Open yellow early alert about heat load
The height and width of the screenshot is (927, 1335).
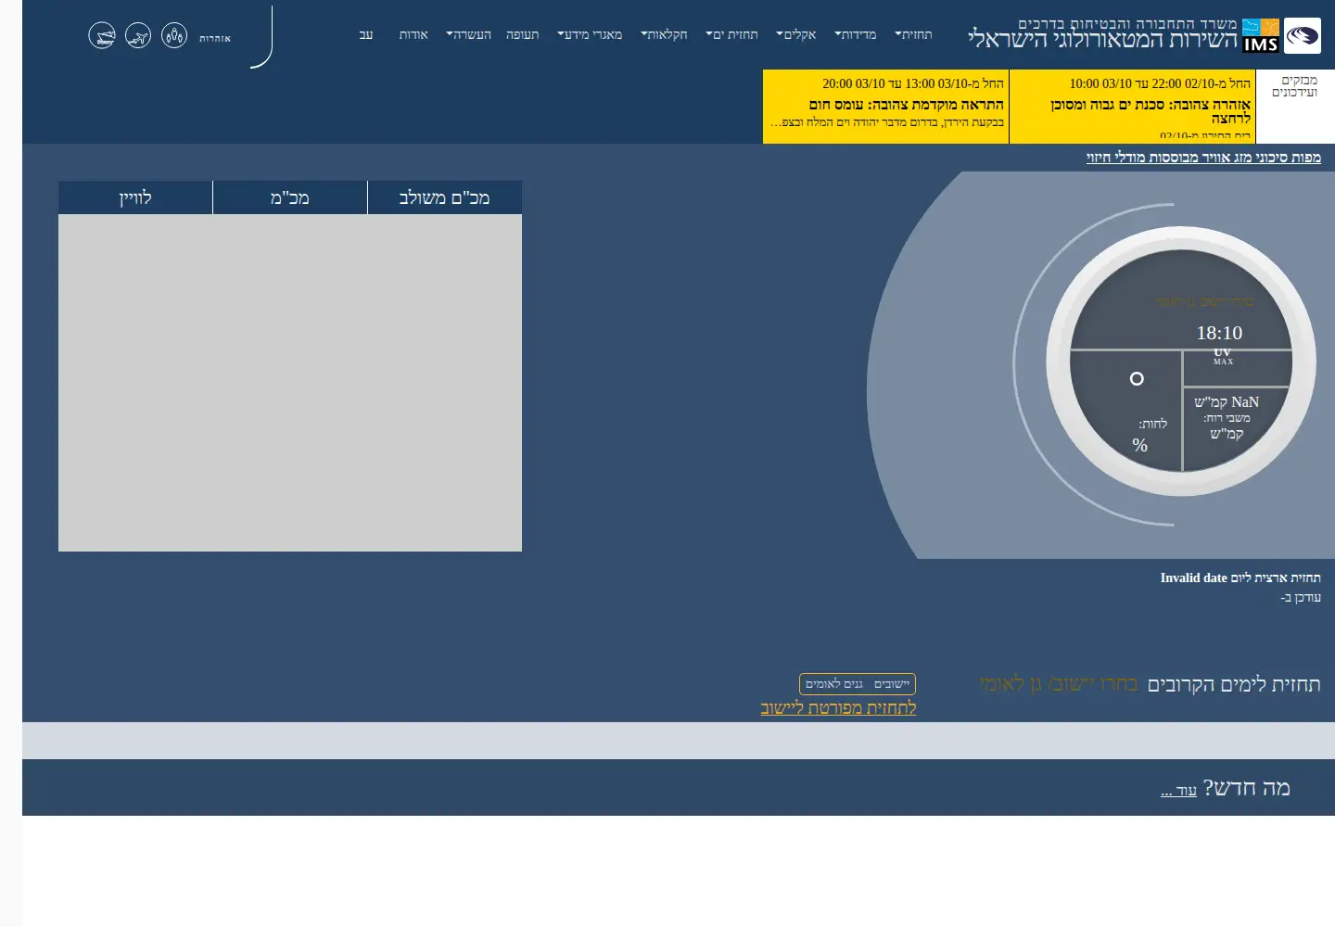pos(885,107)
